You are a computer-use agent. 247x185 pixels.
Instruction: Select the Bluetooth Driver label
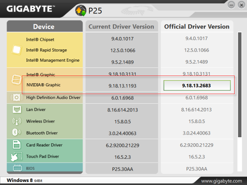42,133
